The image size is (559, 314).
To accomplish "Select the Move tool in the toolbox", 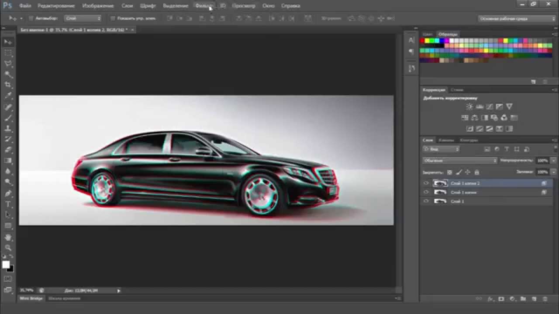I will [x=8, y=42].
